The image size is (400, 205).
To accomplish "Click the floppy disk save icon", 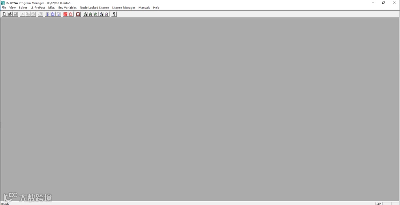I will point(15,14).
